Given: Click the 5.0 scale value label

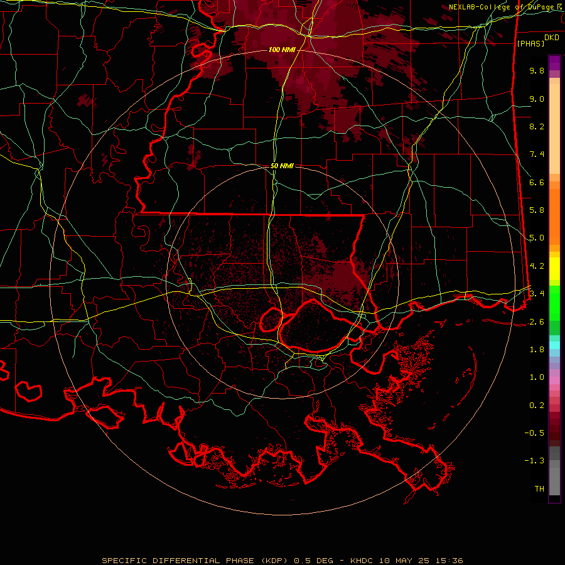Looking at the screenshot, I should (x=537, y=238).
